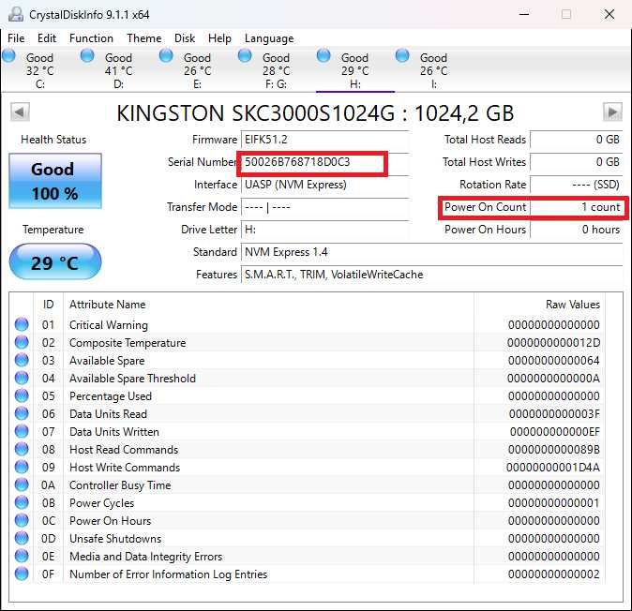
Task: Click the Features field with TRIM
Action: coord(431,276)
